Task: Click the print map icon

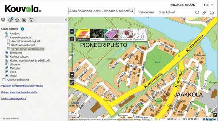Action: (x=212, y=13)
